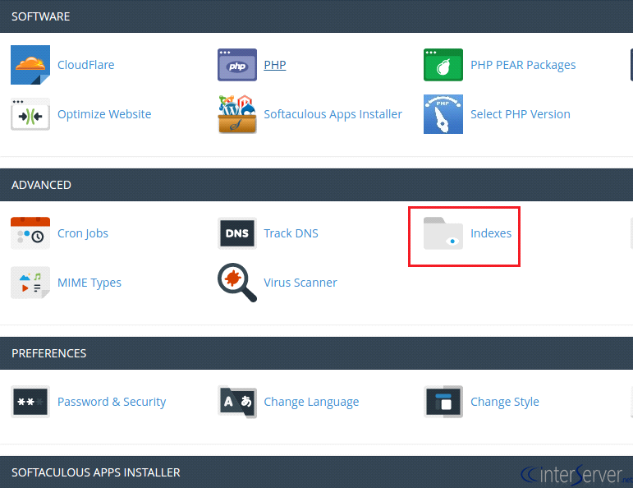This screenshot has height=488, width=633.
Task: Collapse the SOFTACULOUS APPS INSTALLER section header
Action: tap(317, 472)
